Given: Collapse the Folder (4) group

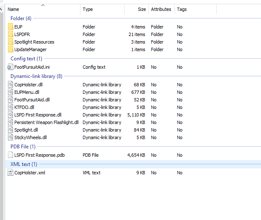Looking at the screenshot, I should pos(21,18).
